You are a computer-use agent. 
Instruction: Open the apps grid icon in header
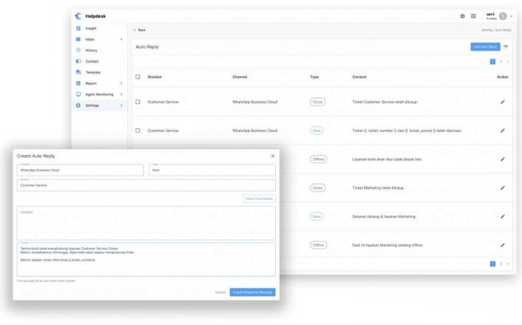[x=473, y=16]
